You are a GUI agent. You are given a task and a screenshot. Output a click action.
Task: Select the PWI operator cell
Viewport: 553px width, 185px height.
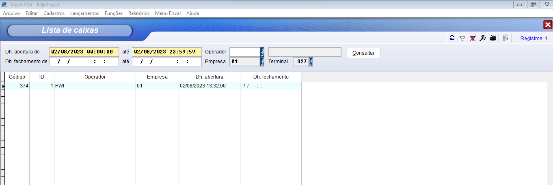tap(95, 86)
